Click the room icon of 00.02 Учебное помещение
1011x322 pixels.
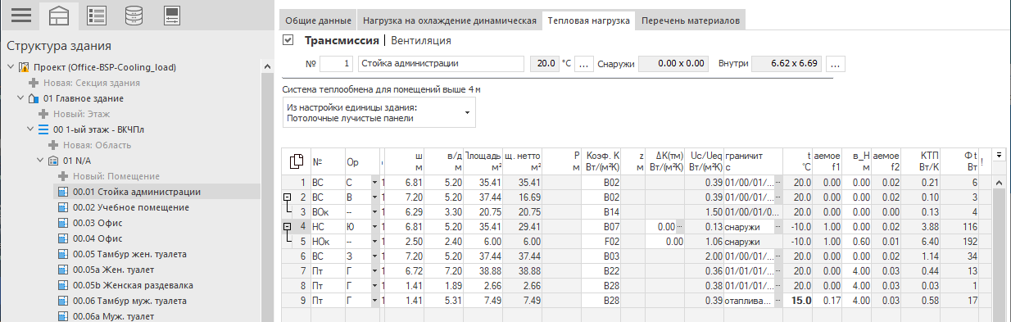click(63, 207)
